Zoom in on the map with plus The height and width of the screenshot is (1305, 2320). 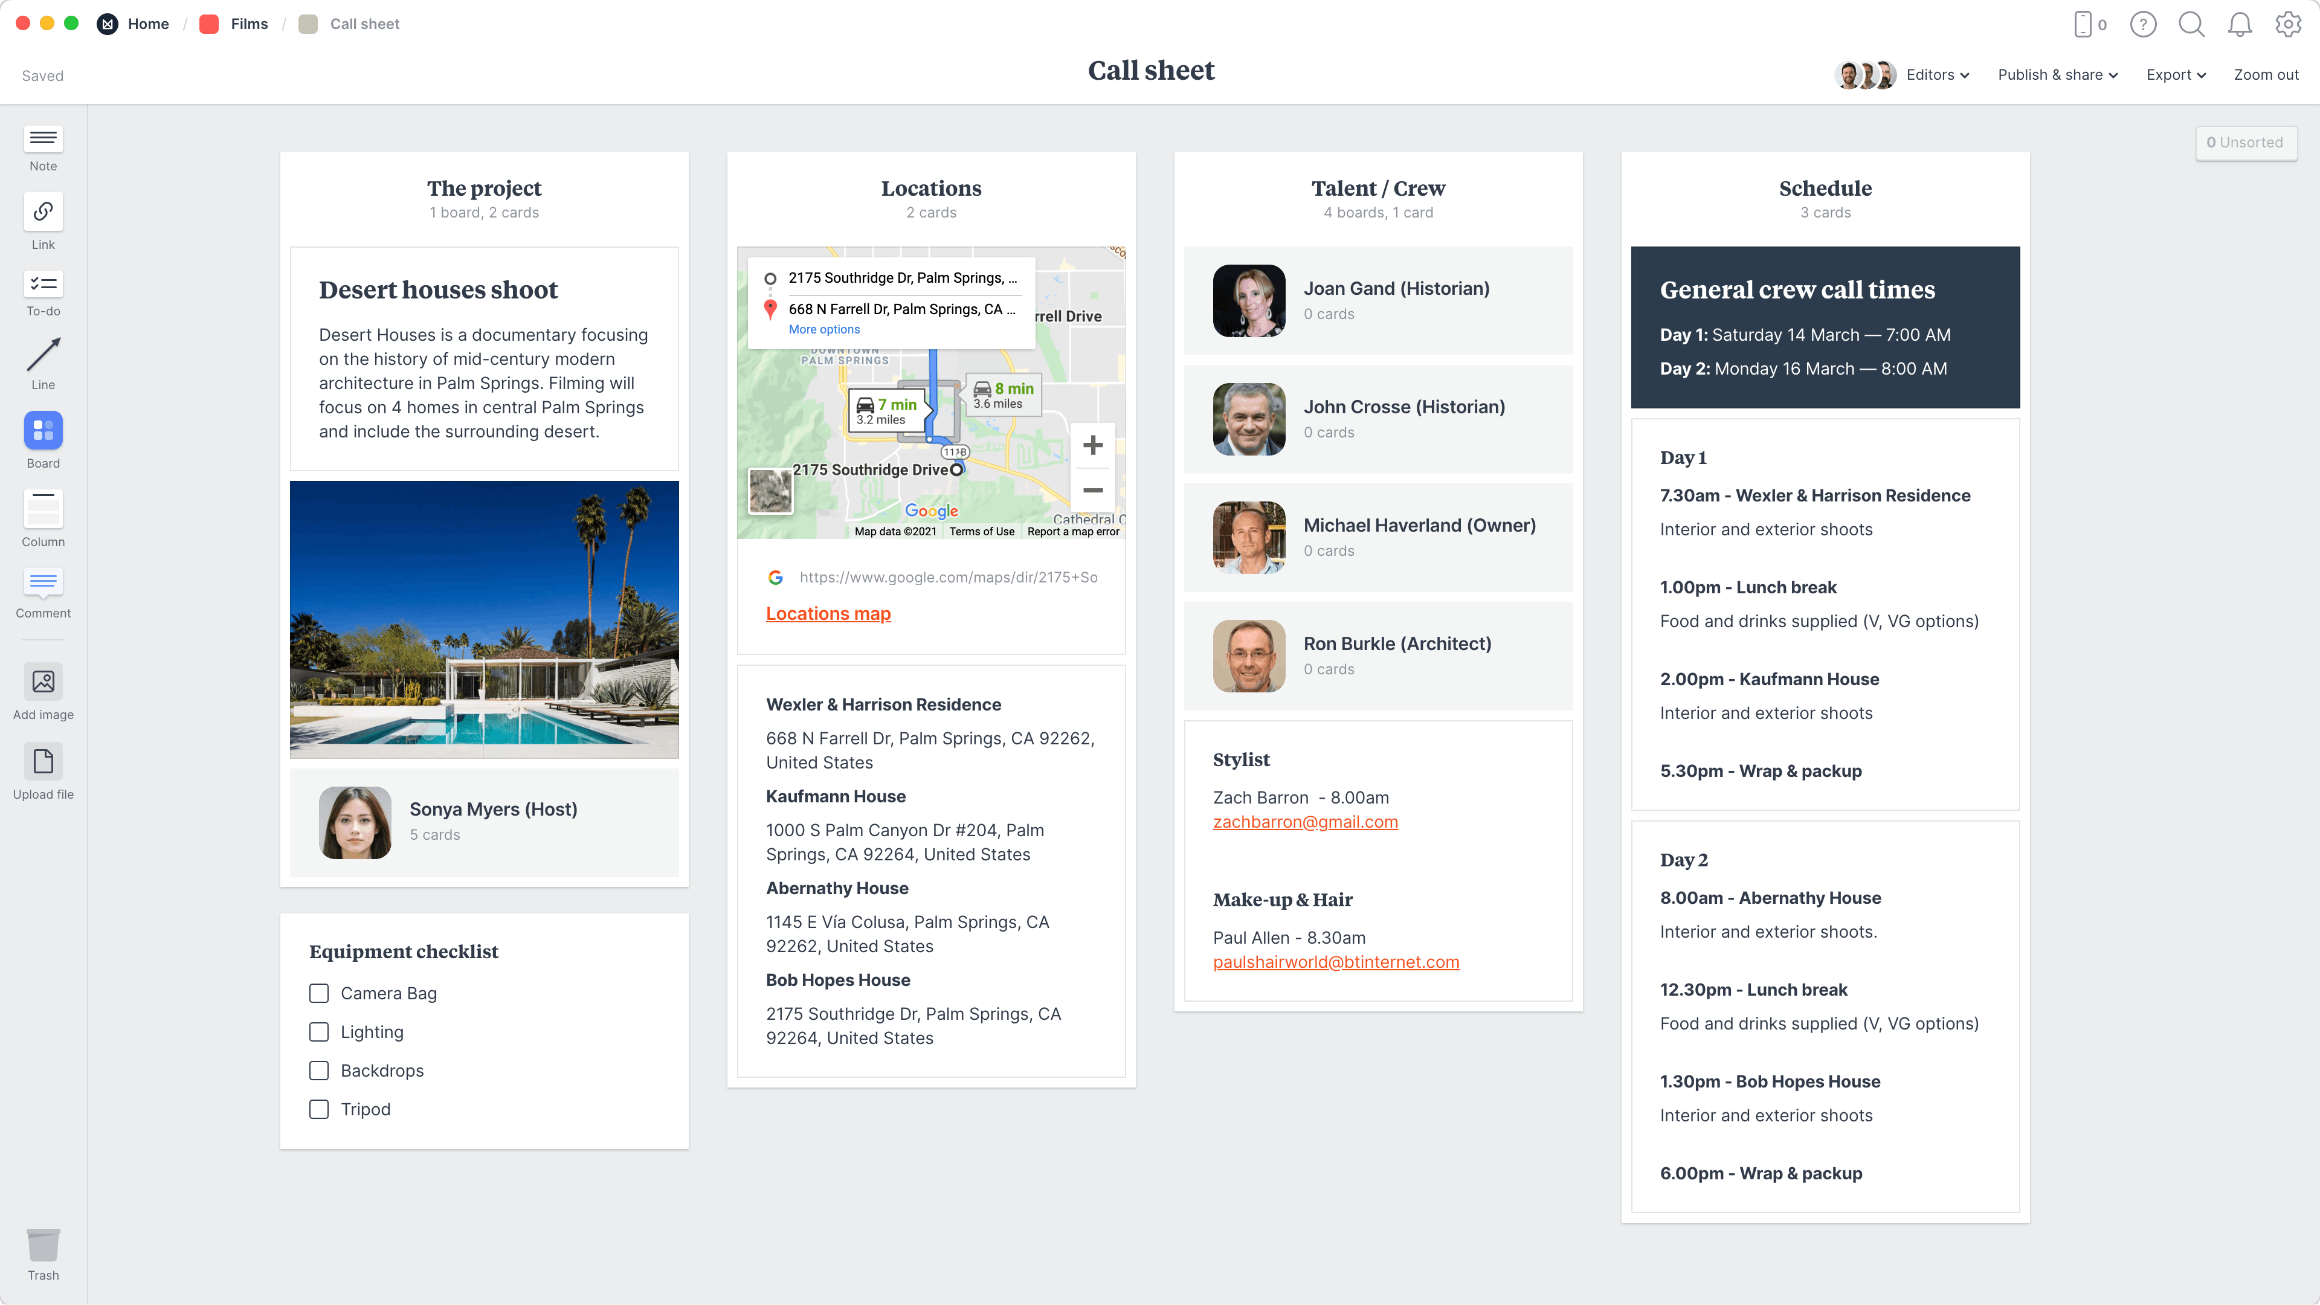click(1092, 445)
